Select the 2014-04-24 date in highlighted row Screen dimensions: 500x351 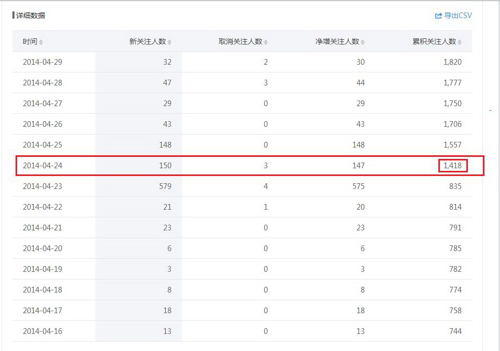point(42,166)
